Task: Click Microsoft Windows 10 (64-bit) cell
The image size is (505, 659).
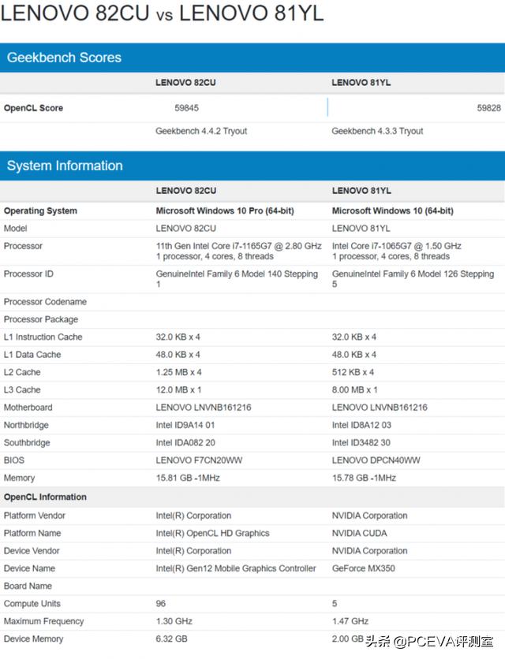Action: coord(393,211)
